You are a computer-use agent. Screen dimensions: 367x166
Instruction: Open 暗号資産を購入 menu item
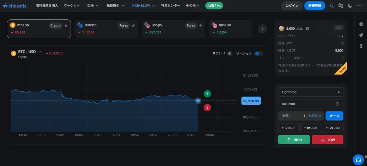[x=47, y=6]
